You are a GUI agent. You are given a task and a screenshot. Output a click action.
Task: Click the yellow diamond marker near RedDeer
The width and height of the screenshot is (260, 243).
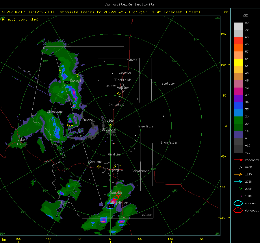click(119, 94)
